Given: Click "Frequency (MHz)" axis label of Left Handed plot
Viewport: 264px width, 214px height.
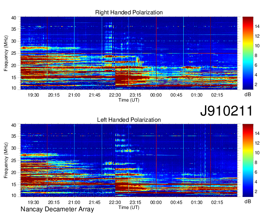Looking at the screenshot, I should point(6,160).
